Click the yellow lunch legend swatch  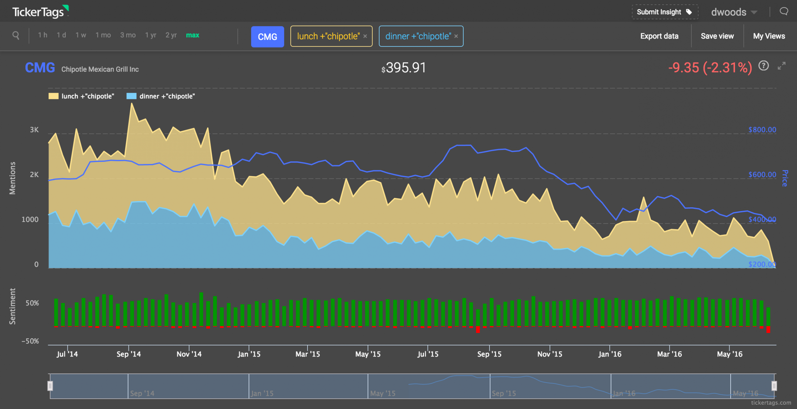point(53,96)
